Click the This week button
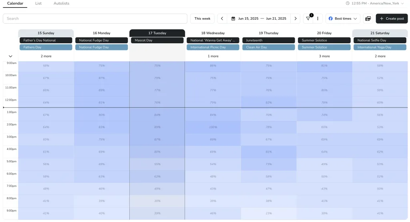This screenshot has height=222, width=410. pyautogui.click(x=202, y=18)
